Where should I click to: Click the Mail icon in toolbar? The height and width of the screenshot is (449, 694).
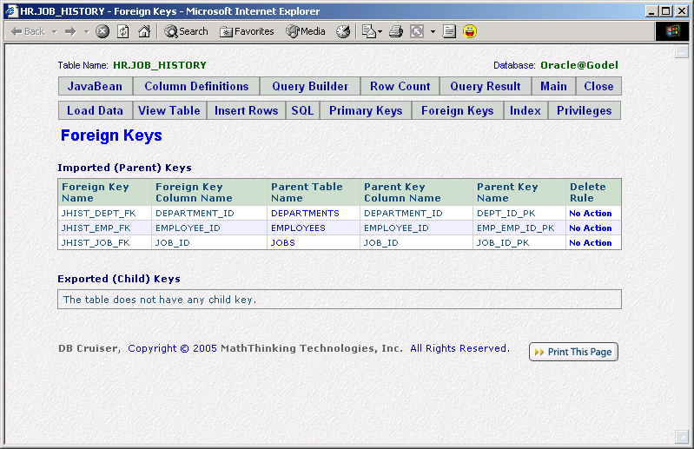pos(368,31)
